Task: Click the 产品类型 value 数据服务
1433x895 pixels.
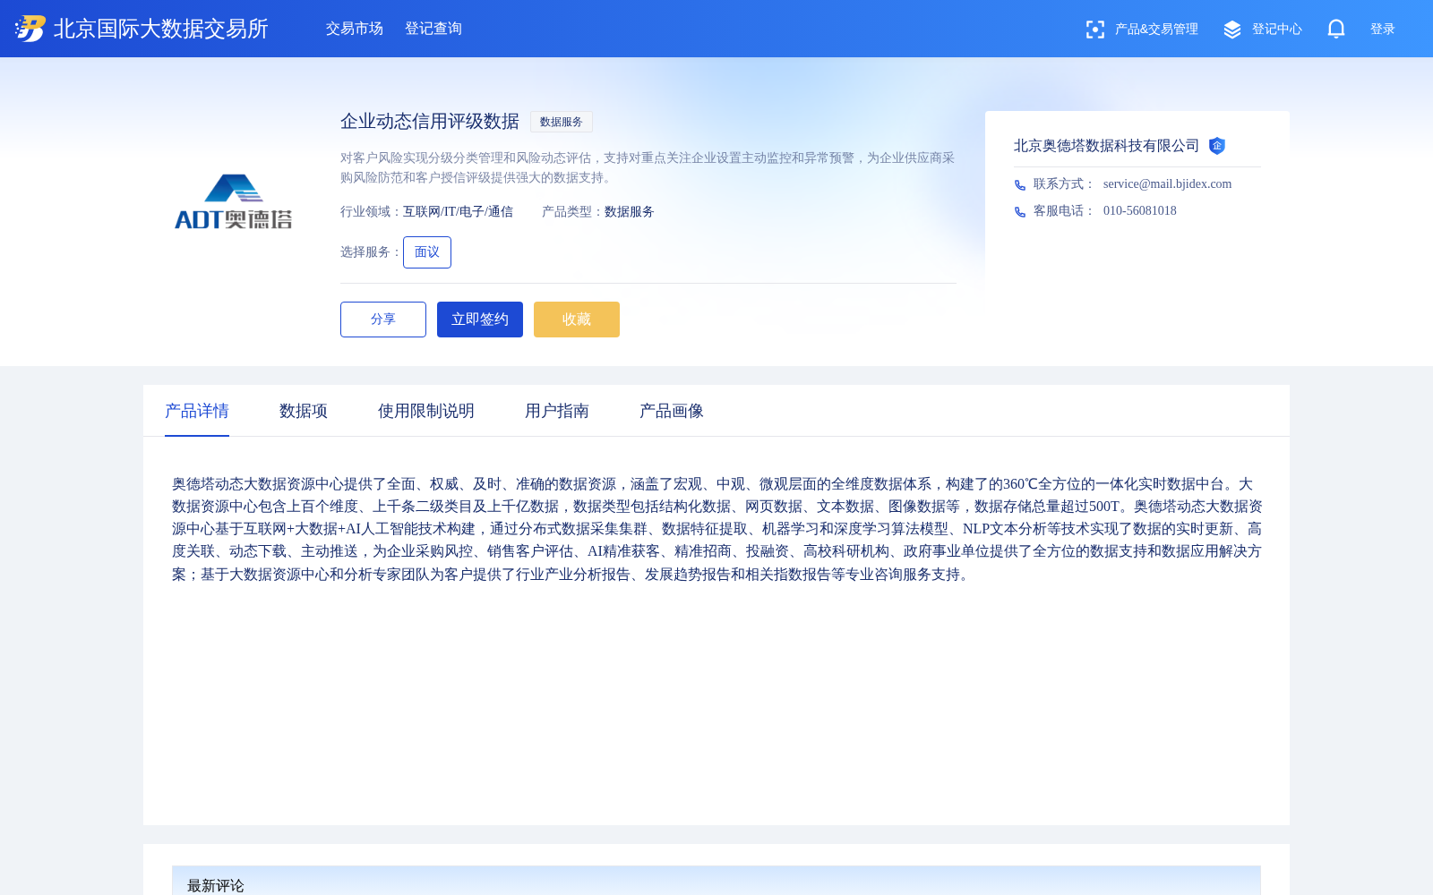Action: (630, 212)
